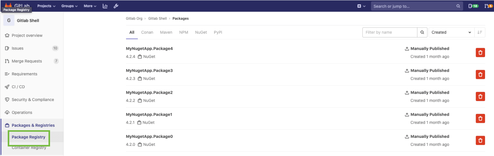This screenshot has height=156, width=494.
Task: Delete MyNugetApp.Package3 with trash button
Action: click(x=480, y=75)
